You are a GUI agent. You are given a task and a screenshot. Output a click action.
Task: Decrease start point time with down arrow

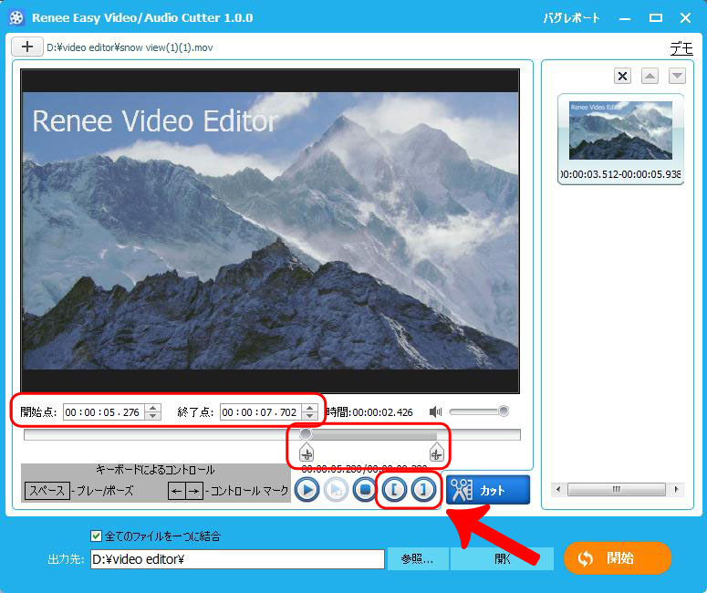153,416
